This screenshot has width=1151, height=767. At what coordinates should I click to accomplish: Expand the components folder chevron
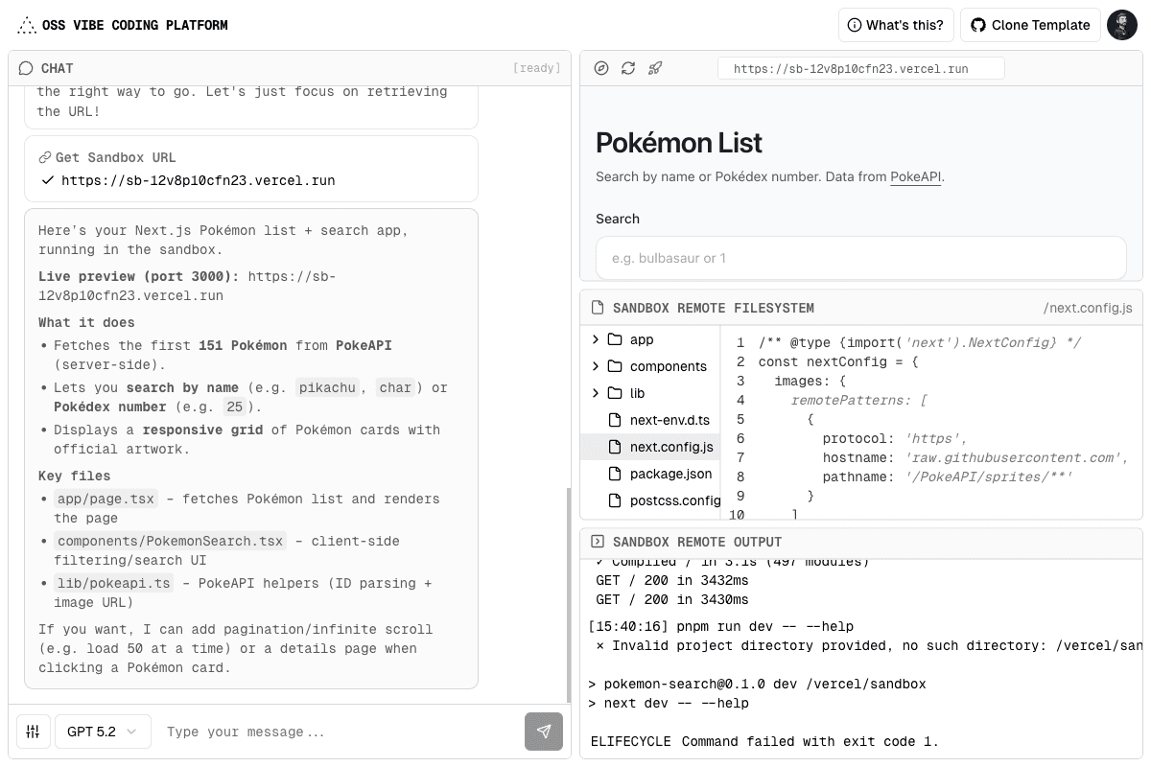(596, 366)
